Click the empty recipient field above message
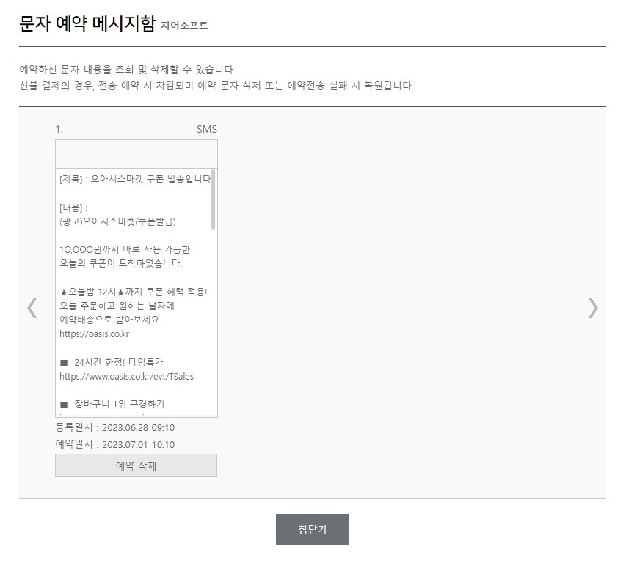 137,154
